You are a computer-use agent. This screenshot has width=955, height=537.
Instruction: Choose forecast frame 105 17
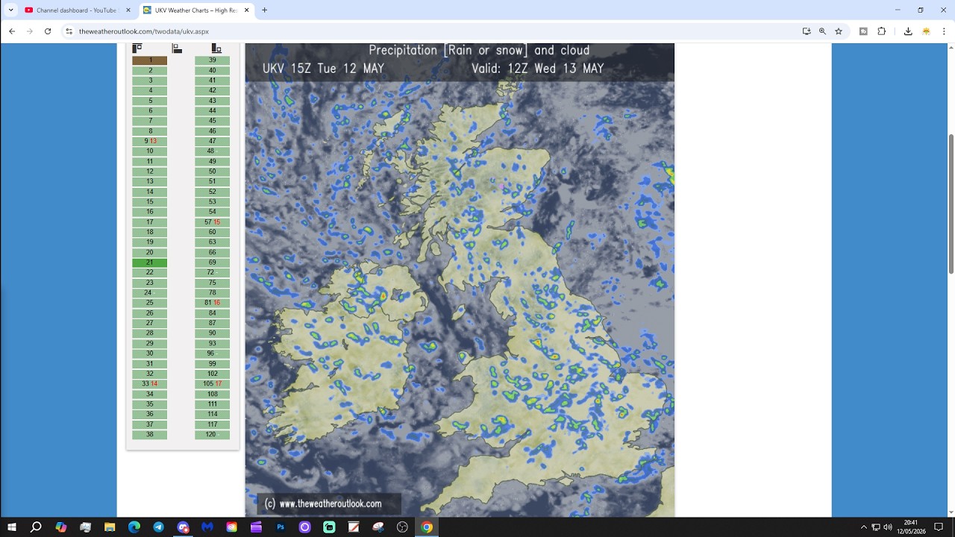pos(213,384)
